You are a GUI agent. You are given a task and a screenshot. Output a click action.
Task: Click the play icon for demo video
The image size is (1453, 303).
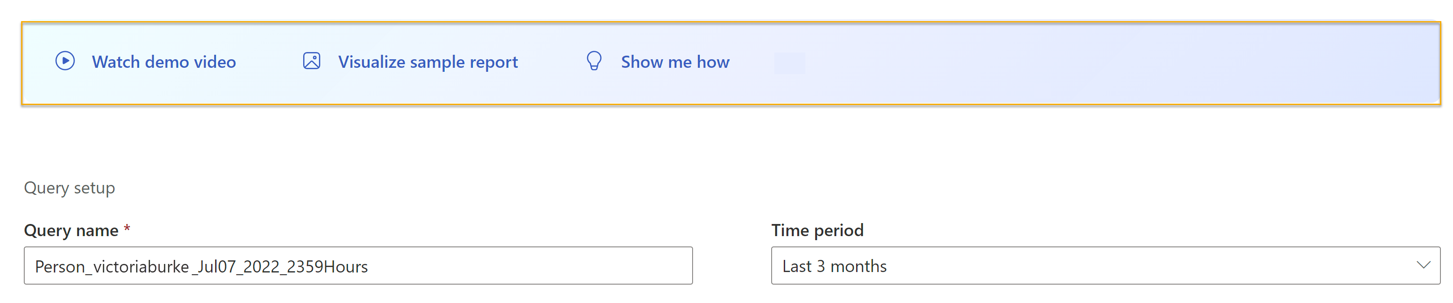click(x=65, y=61)
